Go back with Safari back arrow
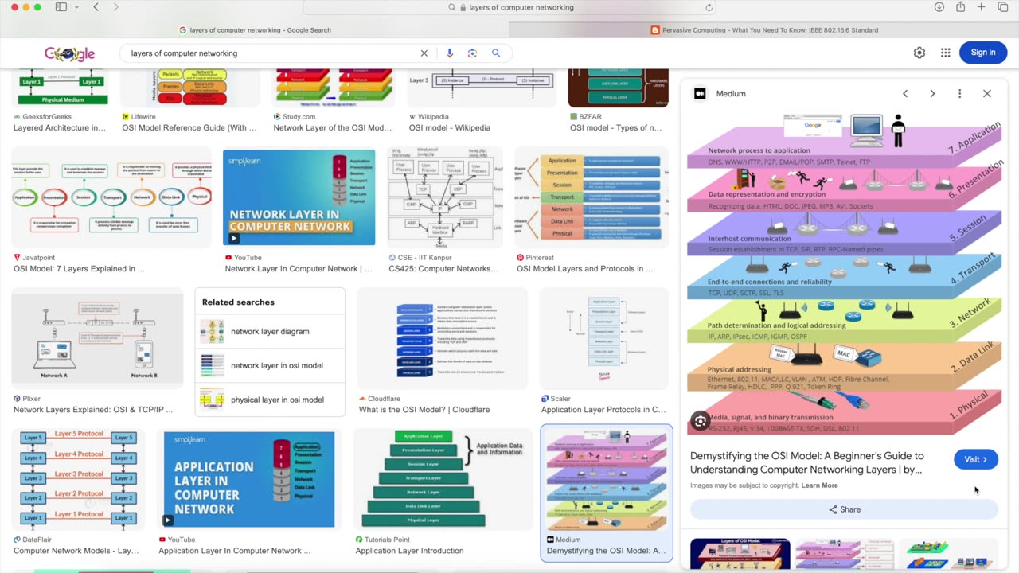The image size is (1019, 573). (96, 7)
